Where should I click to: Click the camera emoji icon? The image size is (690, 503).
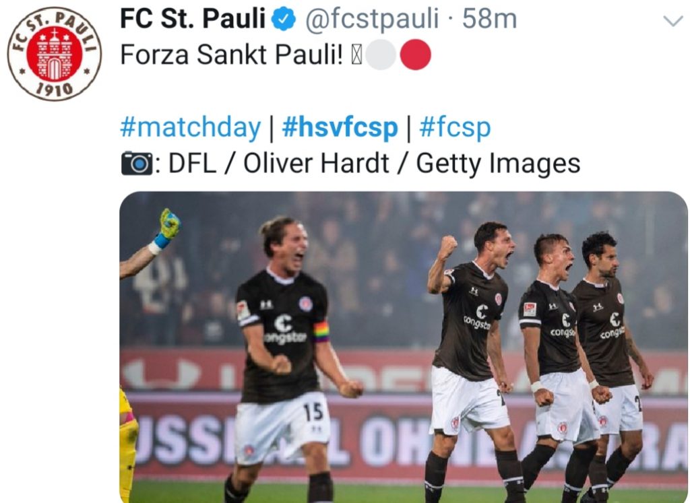tap(137, 163)
